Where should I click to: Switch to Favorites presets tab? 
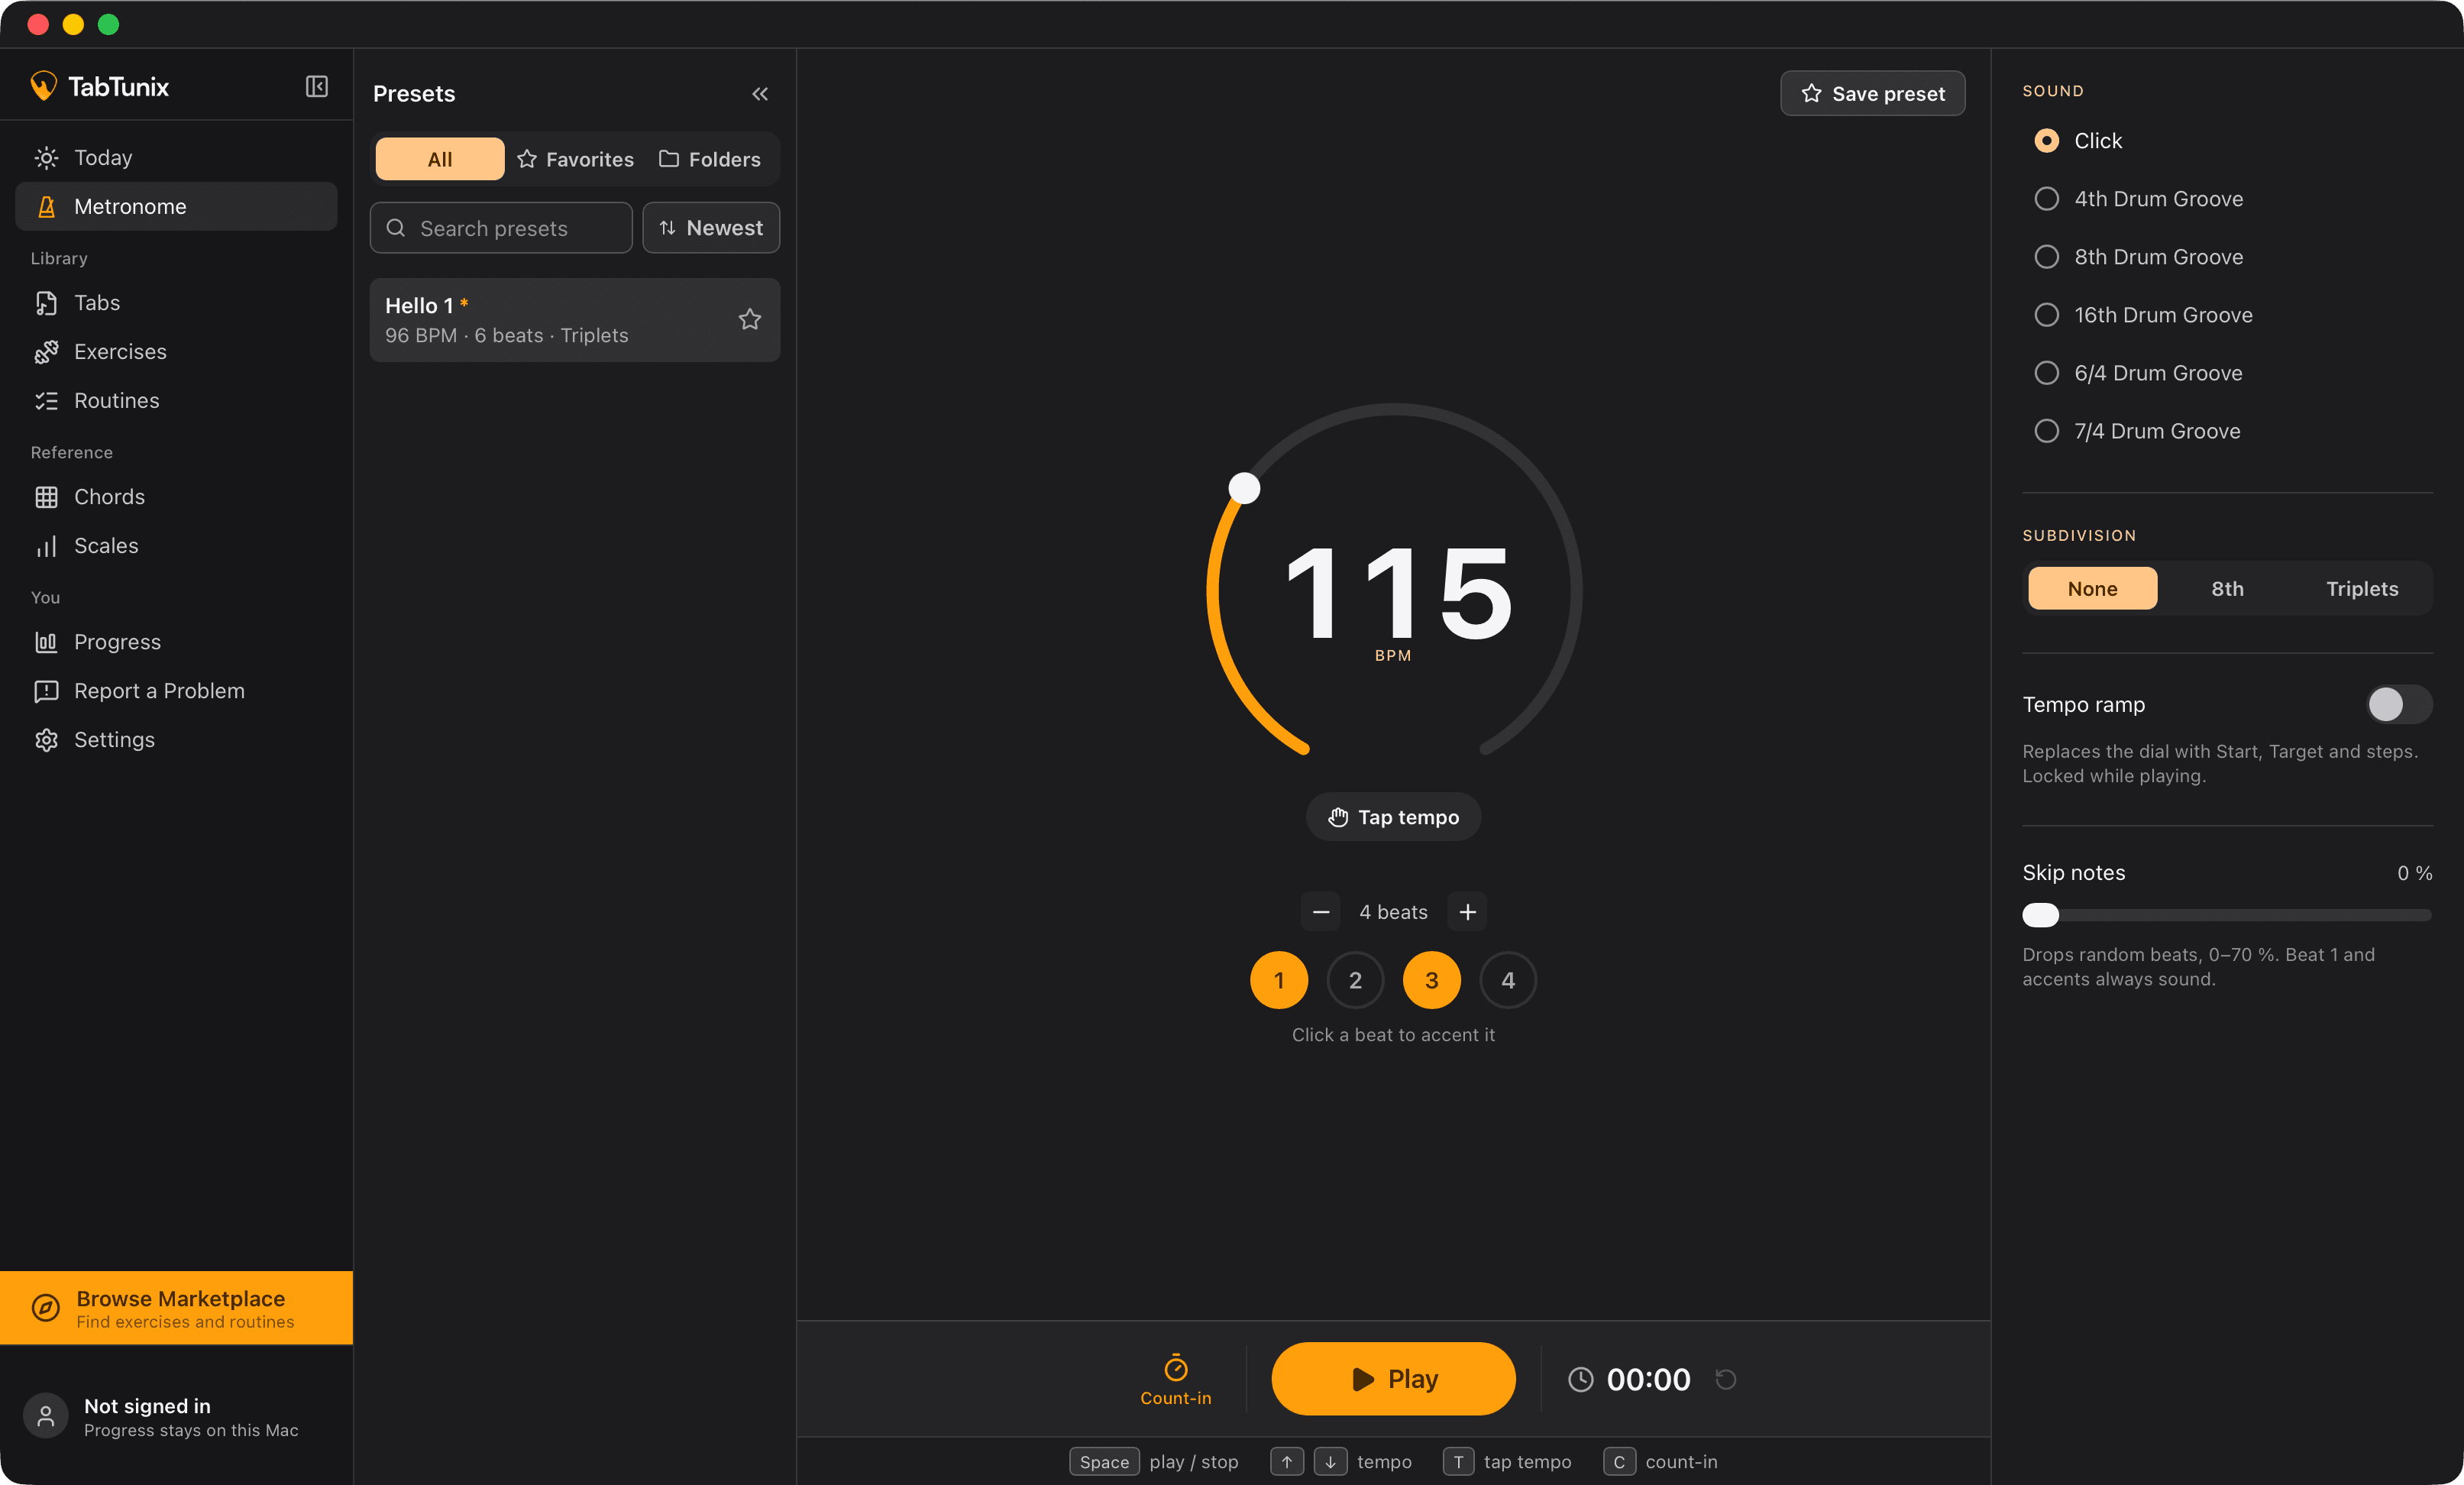[x=575, y=159]
